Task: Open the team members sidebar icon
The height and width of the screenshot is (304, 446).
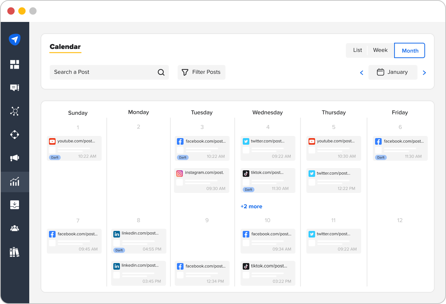Action: pyautogui.click(x=15, y=228)
